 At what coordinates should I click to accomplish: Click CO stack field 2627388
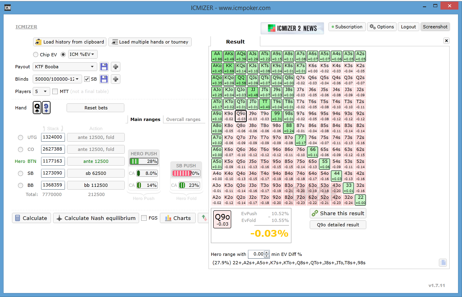click(x=53, y=149)
